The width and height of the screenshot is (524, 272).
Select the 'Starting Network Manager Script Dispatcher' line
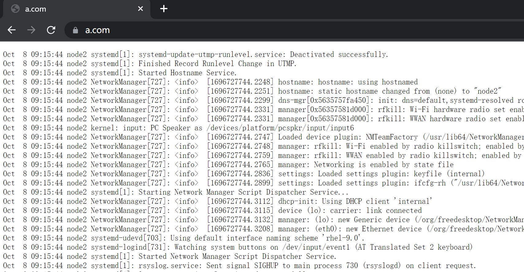(x=243, y=192)
